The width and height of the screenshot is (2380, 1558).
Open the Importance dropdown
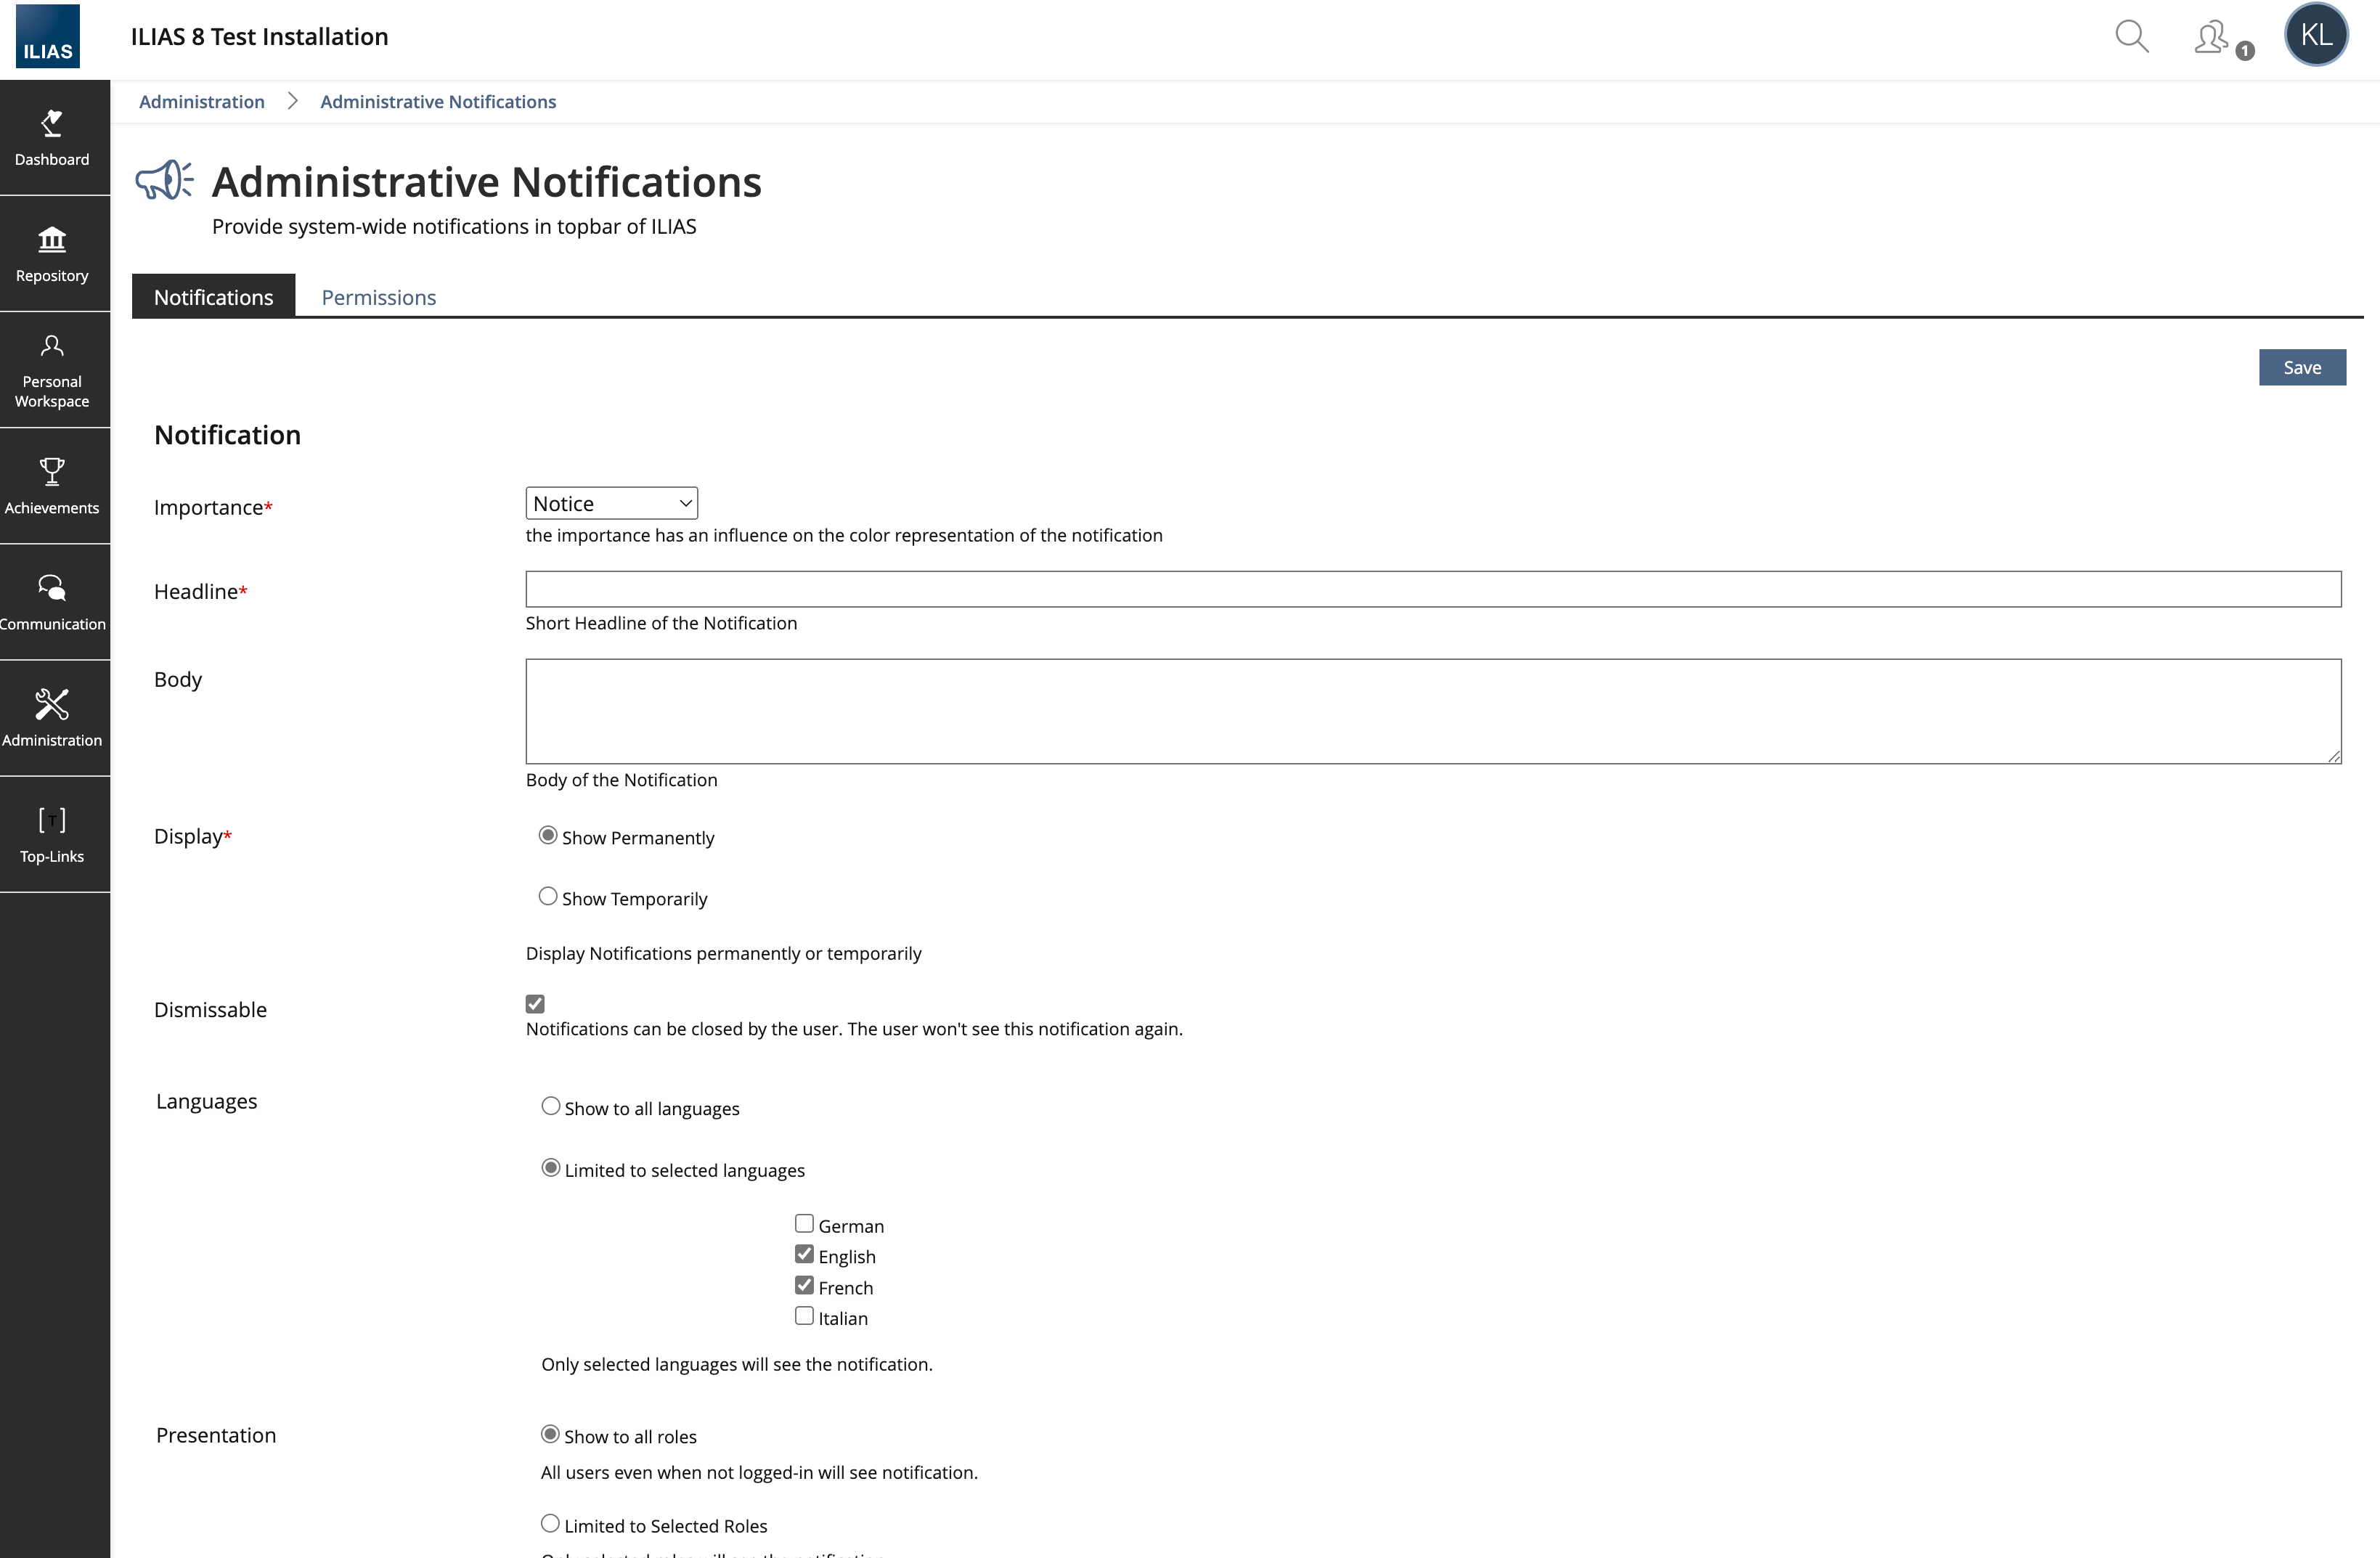pyautogui.click(x=611, y=503)
